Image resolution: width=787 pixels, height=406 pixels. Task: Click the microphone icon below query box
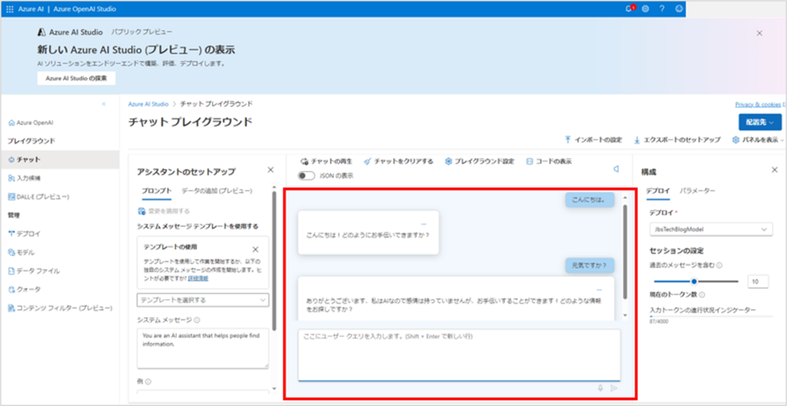(600, 388)
